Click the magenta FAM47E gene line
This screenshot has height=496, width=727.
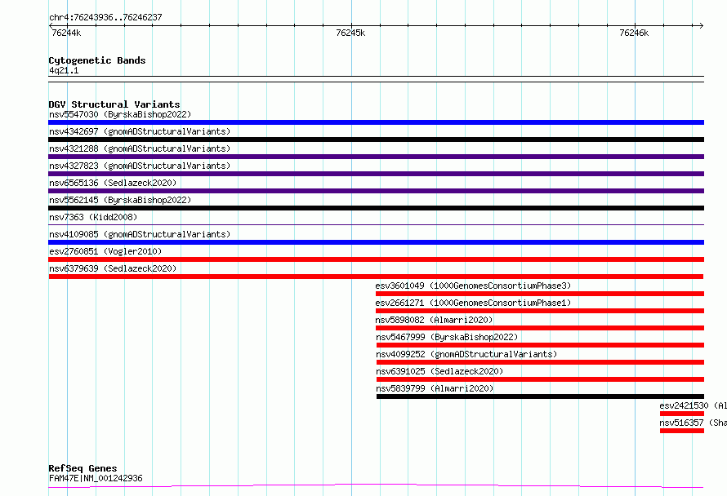pyautogui.click(x=376, y=486)
